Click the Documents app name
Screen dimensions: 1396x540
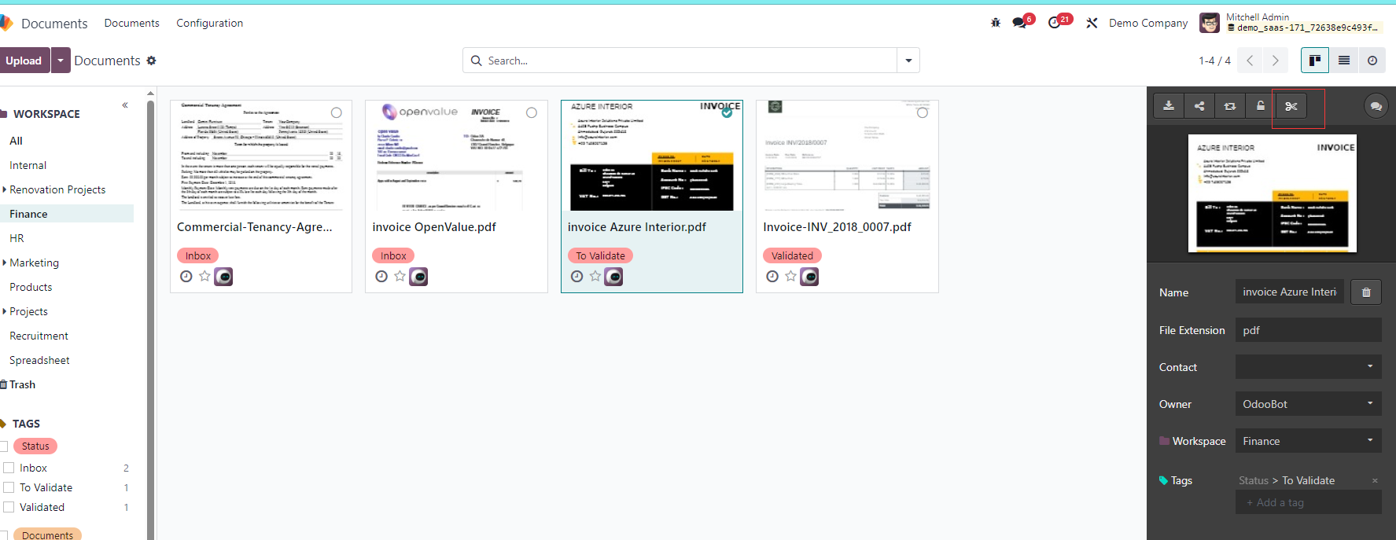[54, 24]
